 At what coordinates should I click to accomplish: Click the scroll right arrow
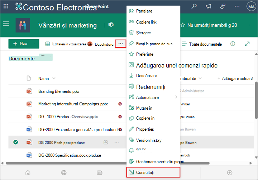point(250,163)
